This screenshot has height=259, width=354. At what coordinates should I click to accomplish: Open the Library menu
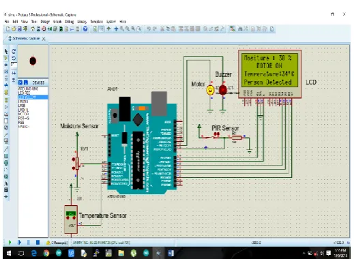point(82,22)
